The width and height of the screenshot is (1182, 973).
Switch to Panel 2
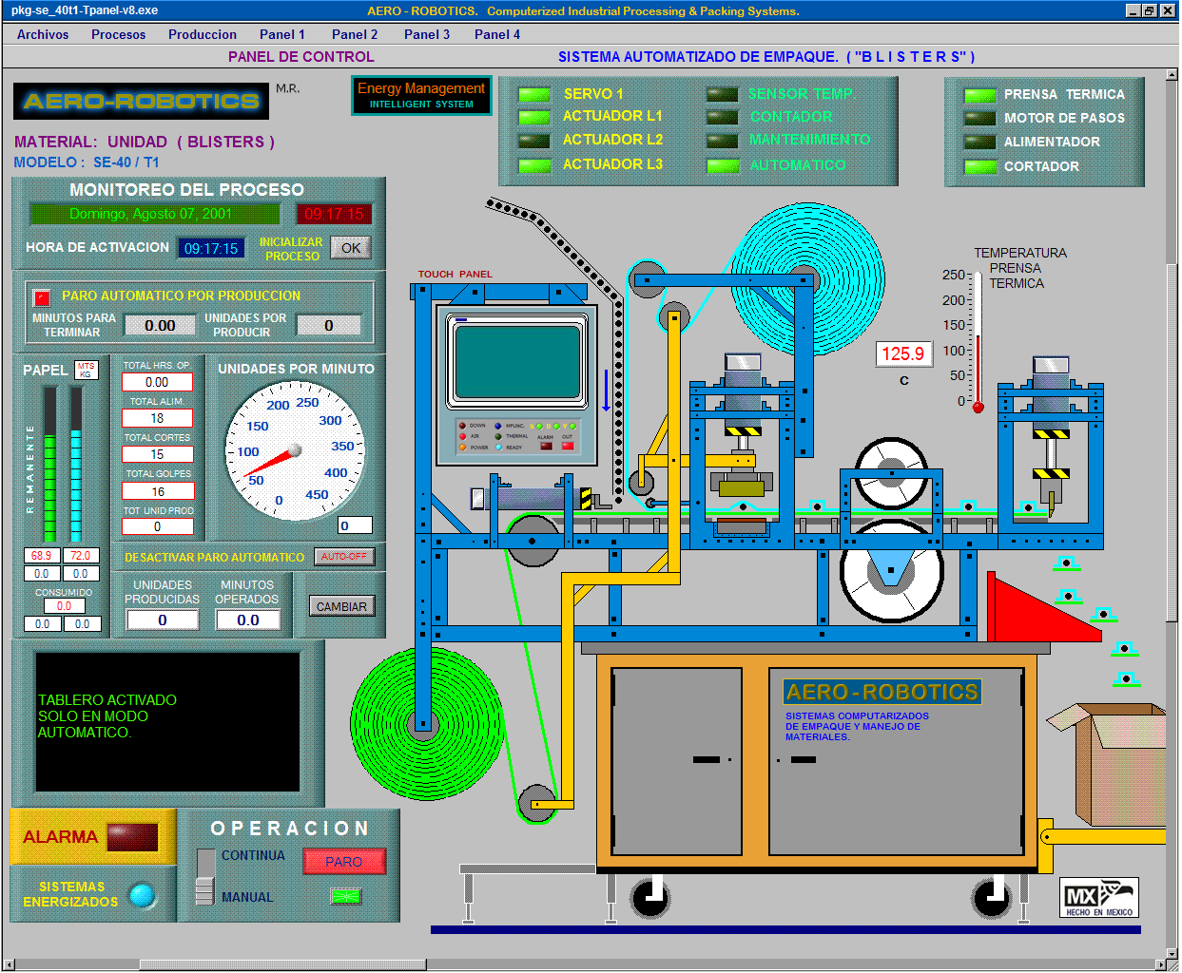pos(355,34)
